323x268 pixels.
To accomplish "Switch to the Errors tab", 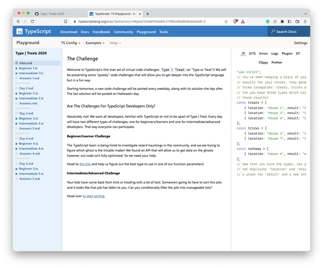I will pos(263,54).
